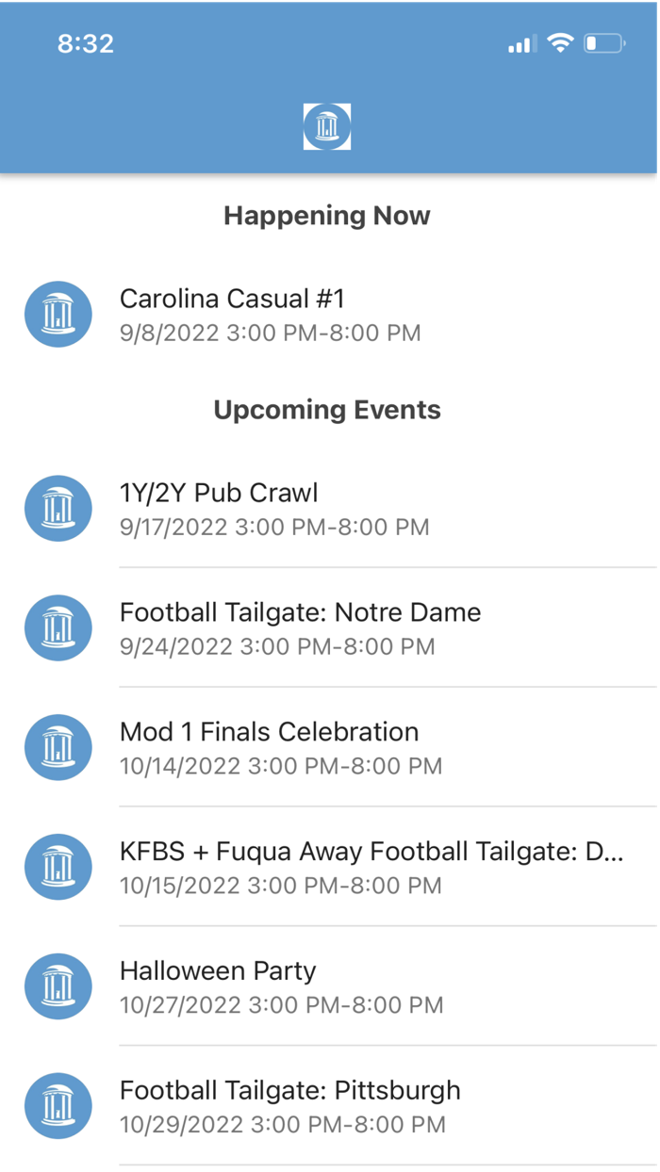Tap the Wi-Fi indicator in the status bar
Image resolution: width=660 pixels, height=1172 pixels.
[559, 42]
